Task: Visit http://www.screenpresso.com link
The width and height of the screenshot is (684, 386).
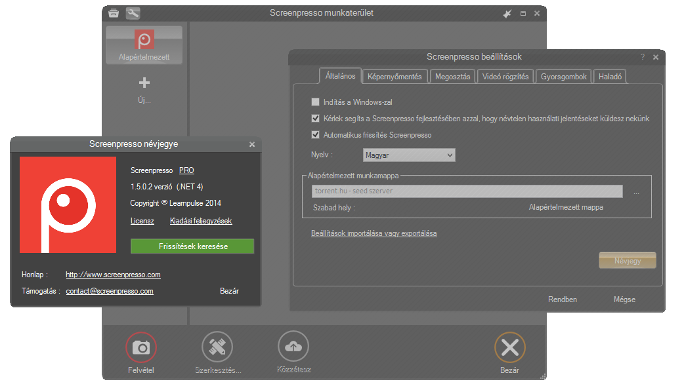Action: click(113, 275)
